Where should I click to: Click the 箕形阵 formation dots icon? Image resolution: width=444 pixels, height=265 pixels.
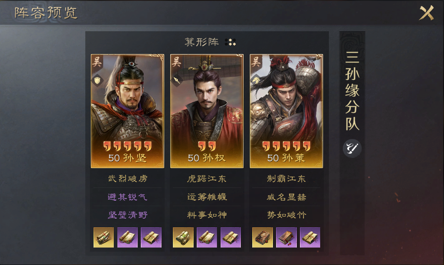[230, 42]
